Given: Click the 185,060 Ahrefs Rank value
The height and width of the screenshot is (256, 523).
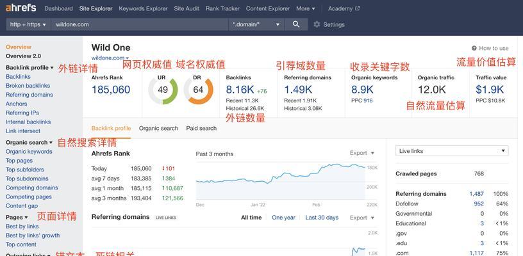Looking at the screenshot, I should (111, 90).
